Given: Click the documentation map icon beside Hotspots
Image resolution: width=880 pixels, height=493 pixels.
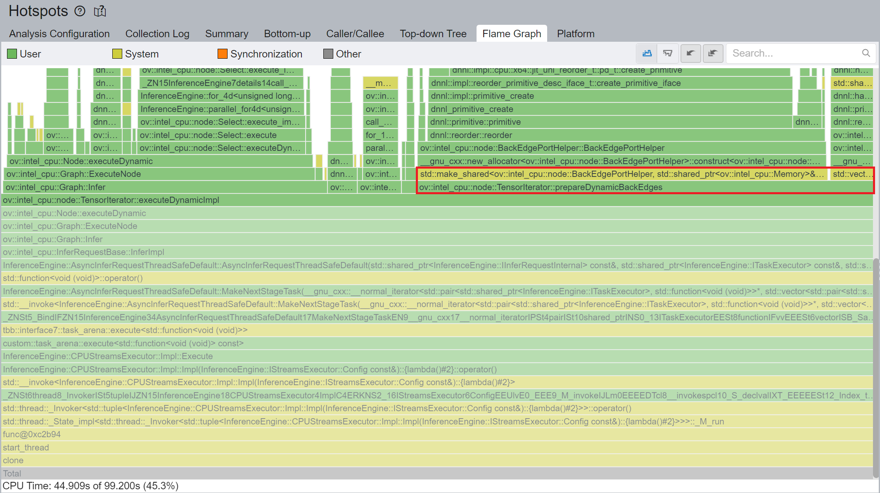Looking at the screenshot, I should [100, 11].
